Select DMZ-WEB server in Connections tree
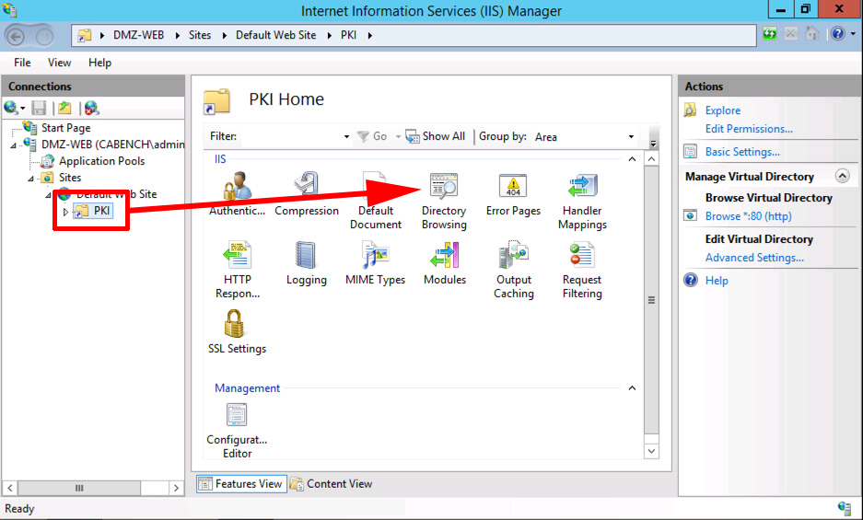Screen dimensions: 863x520 click(113, 144)
